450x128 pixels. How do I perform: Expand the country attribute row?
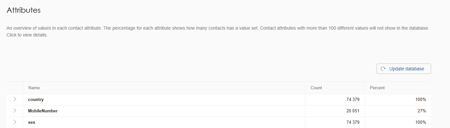point(15,99)
